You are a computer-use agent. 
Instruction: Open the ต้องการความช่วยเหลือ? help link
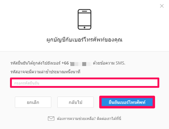click(x=76, y=119)
